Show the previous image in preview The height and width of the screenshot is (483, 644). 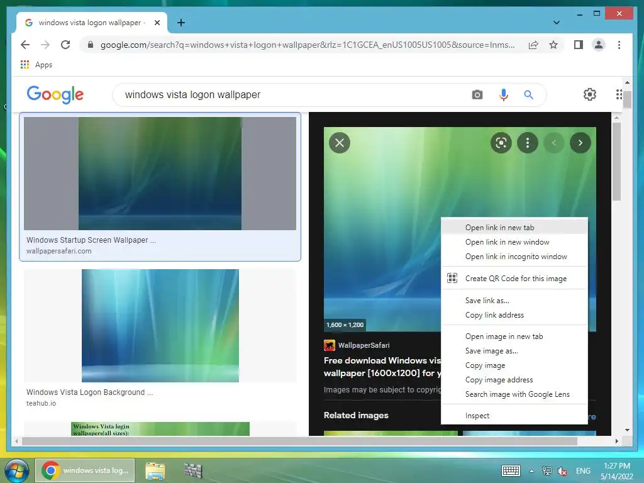click(553, 143)
